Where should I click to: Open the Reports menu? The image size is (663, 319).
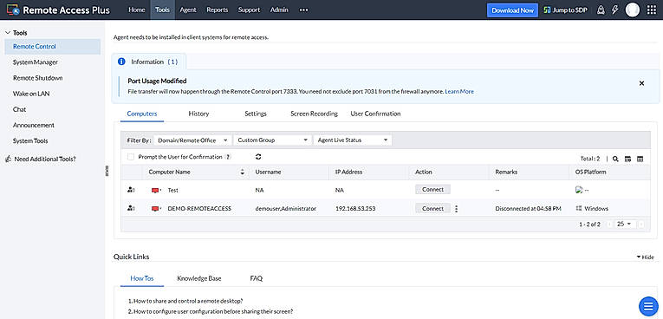[218, 10]
